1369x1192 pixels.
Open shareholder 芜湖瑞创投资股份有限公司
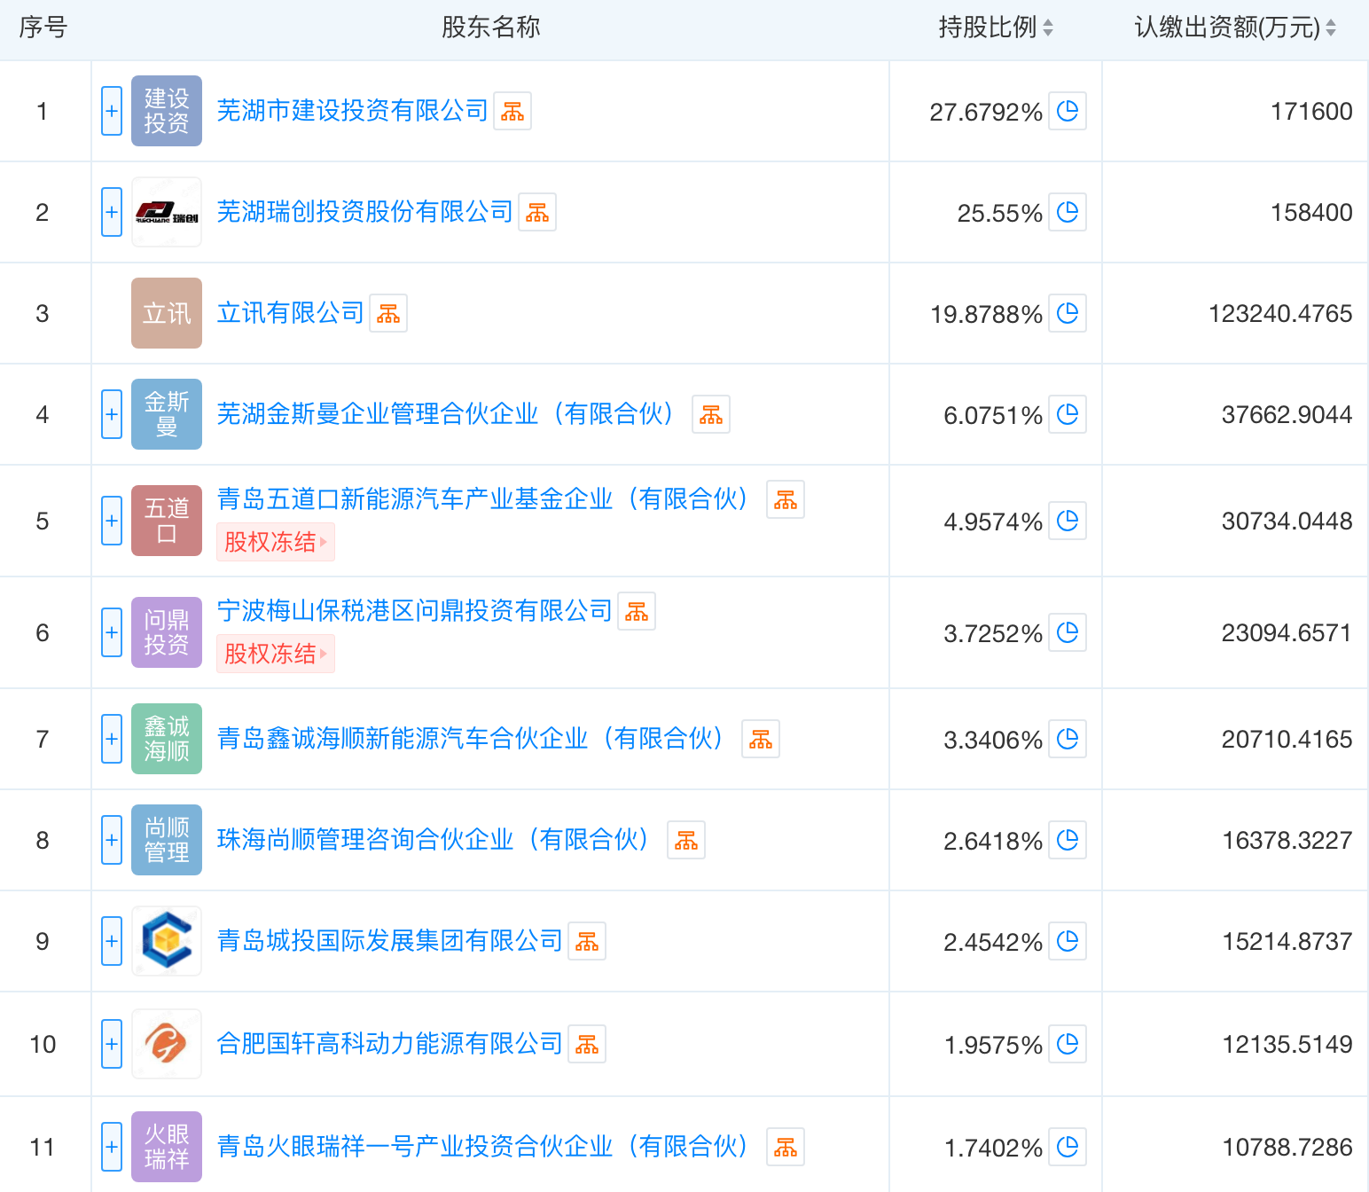tap(365, 212)
